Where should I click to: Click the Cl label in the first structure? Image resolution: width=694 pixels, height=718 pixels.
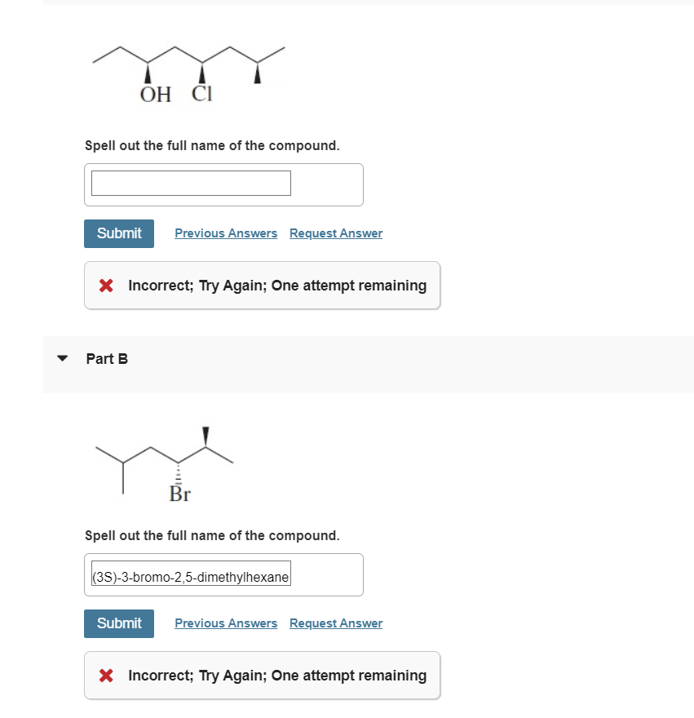click(201, 93)
